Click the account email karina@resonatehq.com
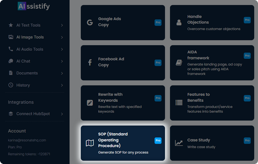This screenshot has height=164, width=258. pyautogui.click(x=27, y=140)
